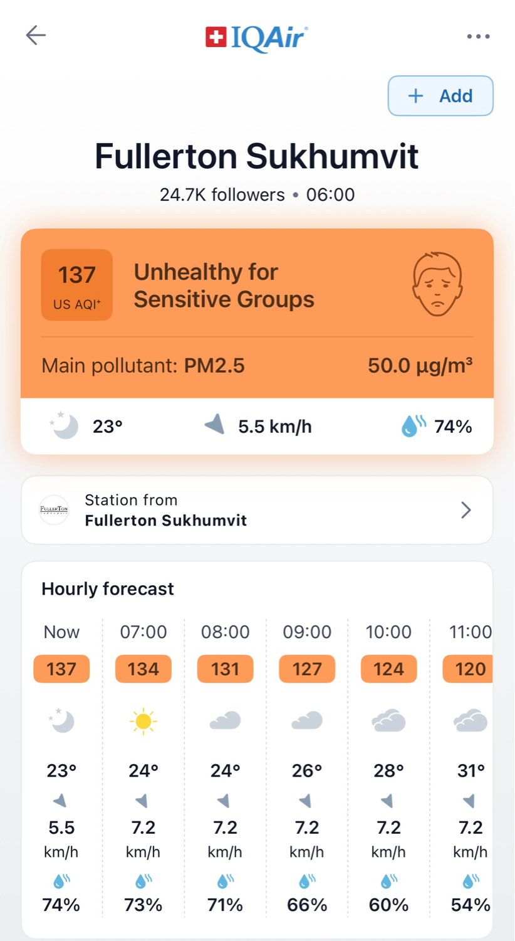
Task: Tap the sun icon for 07:00
Action: [x=143, y=721]
